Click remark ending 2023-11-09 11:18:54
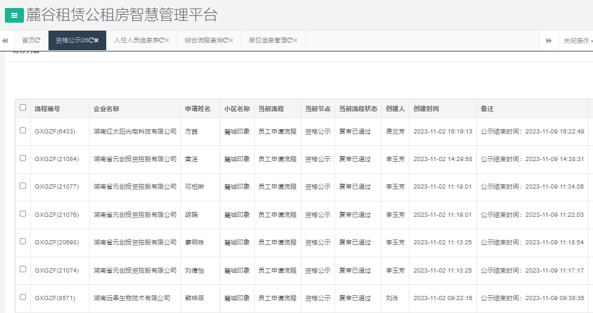 point(532,243)
